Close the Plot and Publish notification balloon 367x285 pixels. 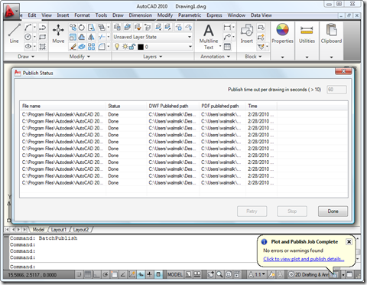tap(349, 241)
